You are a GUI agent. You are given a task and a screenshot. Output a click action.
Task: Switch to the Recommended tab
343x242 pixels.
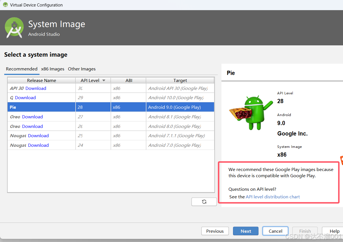tap(22, 69)
